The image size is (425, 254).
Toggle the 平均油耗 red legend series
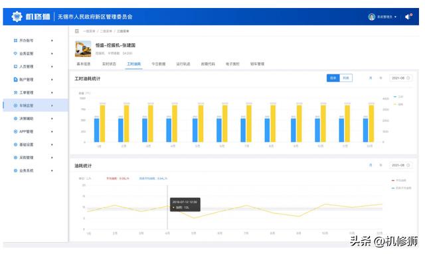398,180
